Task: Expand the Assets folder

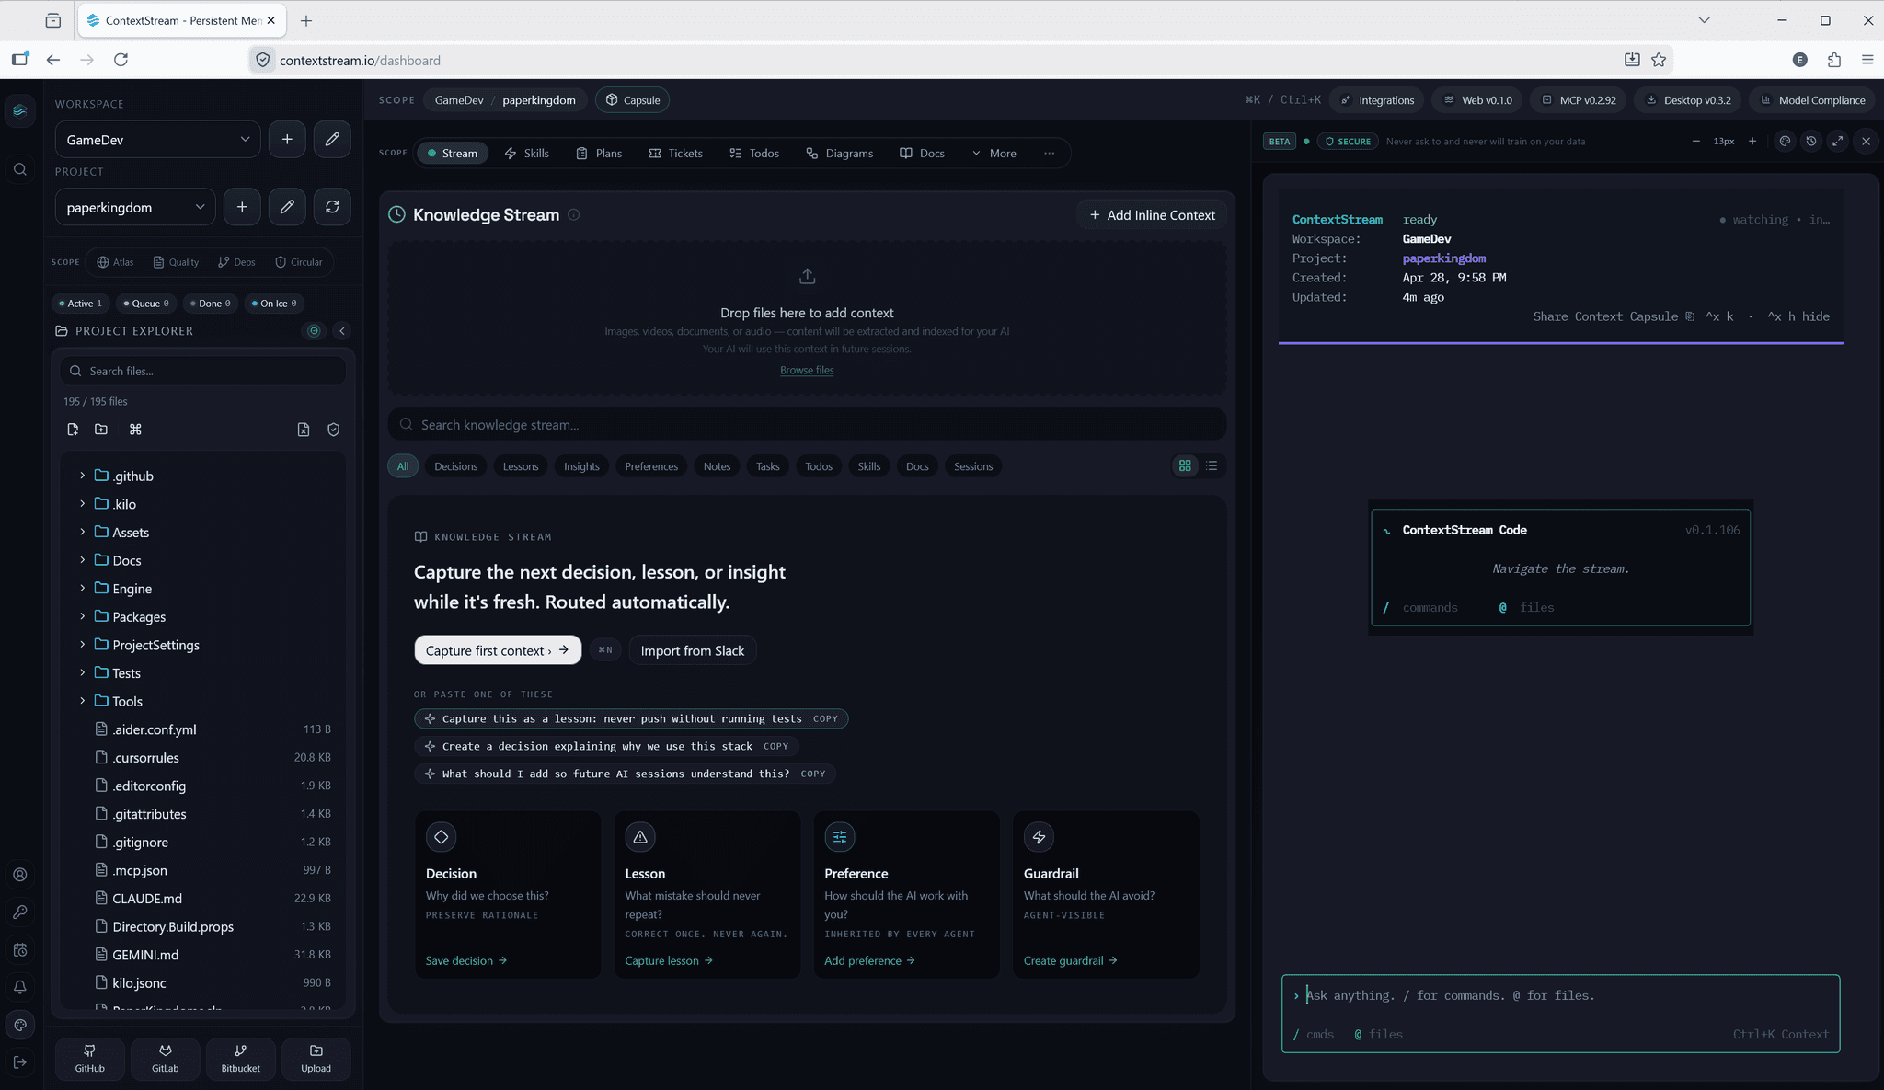Action: pos(82,532)
